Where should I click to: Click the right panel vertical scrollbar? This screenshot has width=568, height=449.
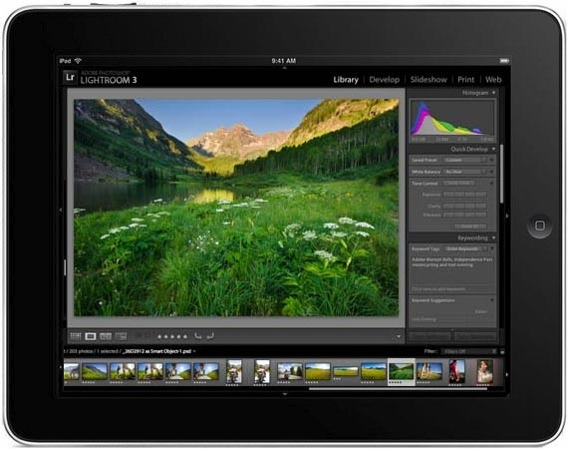[501, 174]
